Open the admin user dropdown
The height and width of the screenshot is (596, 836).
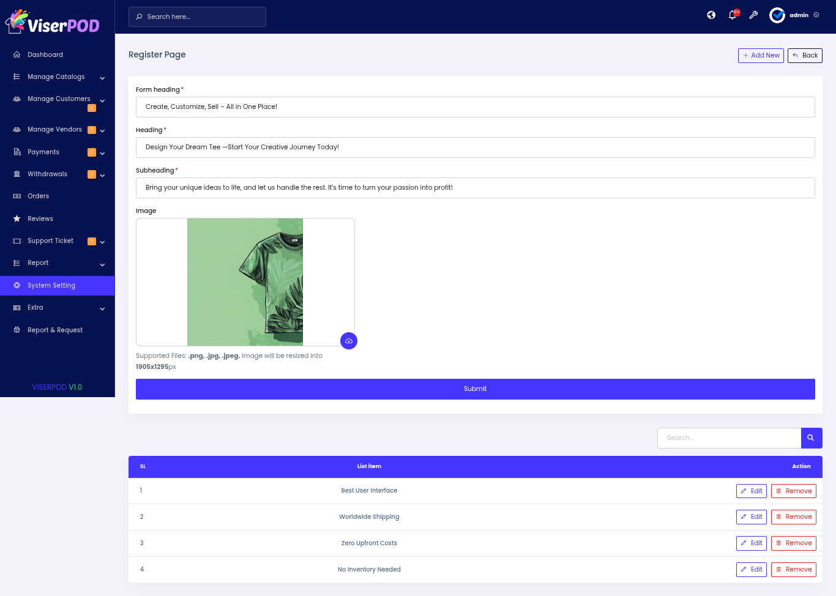coord(804,15)
